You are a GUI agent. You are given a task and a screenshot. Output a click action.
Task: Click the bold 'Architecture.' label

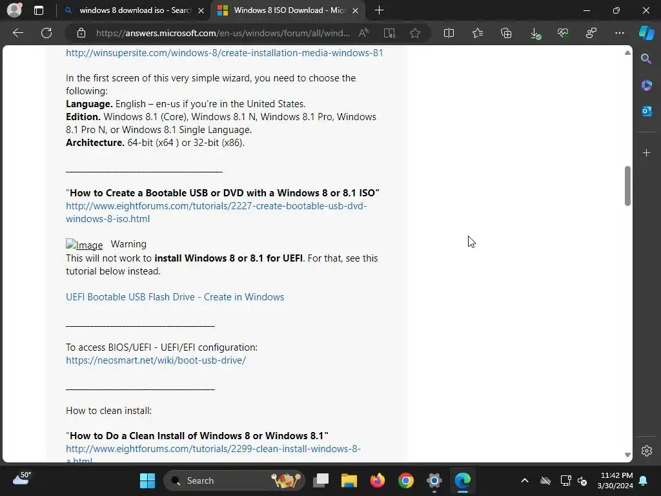tap(95, 143)
